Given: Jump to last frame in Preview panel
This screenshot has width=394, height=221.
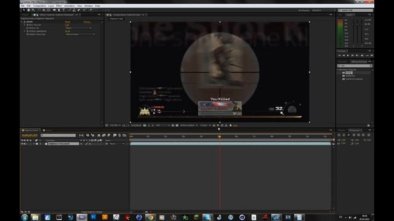Looking at the screenshot, I should coord(357,55).
